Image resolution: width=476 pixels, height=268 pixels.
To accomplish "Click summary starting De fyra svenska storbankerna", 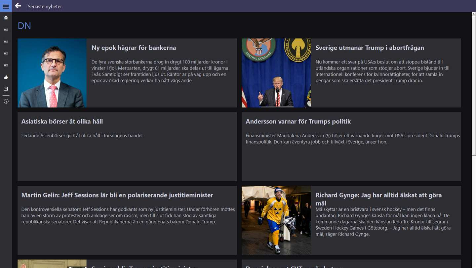I will pos(160,71).
